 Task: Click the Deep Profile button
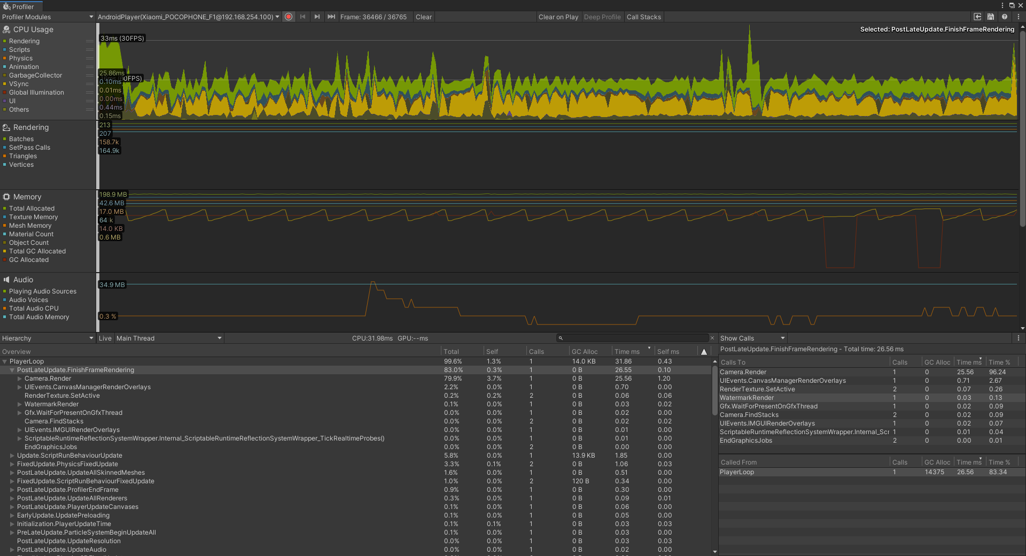pyautogui.click(x=602, y=17)
